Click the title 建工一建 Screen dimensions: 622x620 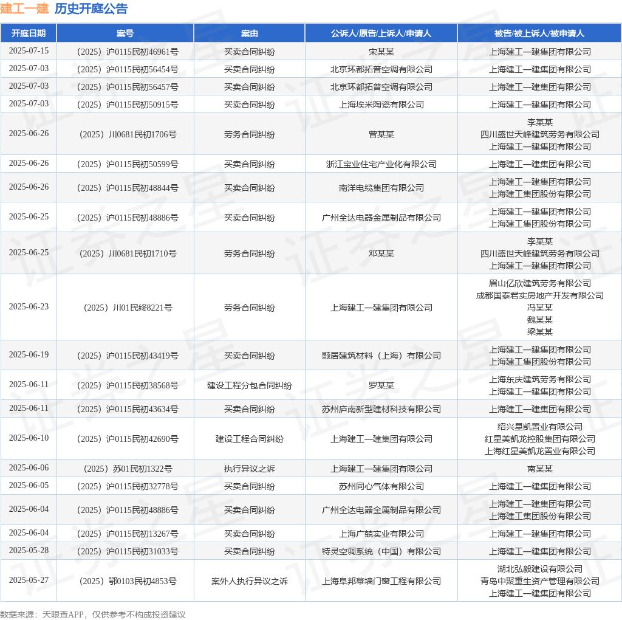(24, 9)
